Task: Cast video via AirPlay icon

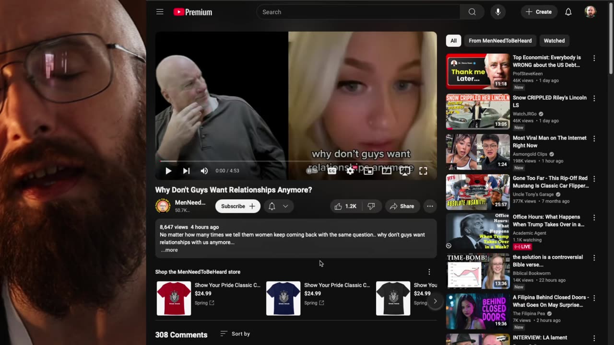Action: pos(405,171)
